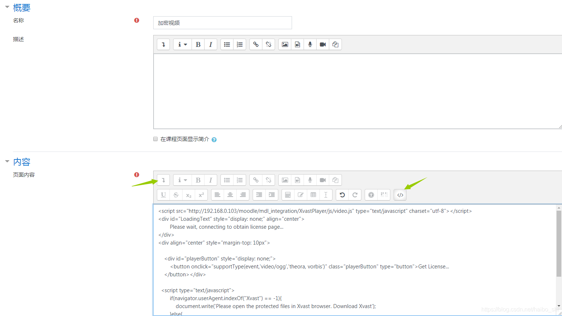Redo the last edit
Viewport: 562px width, 316px height.
coord(355,195)
